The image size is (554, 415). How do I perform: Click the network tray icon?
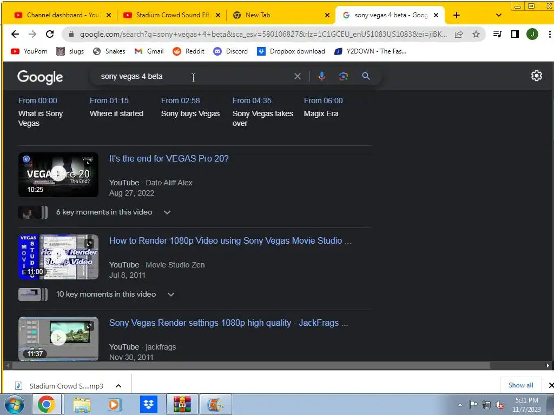click(486, 405)
